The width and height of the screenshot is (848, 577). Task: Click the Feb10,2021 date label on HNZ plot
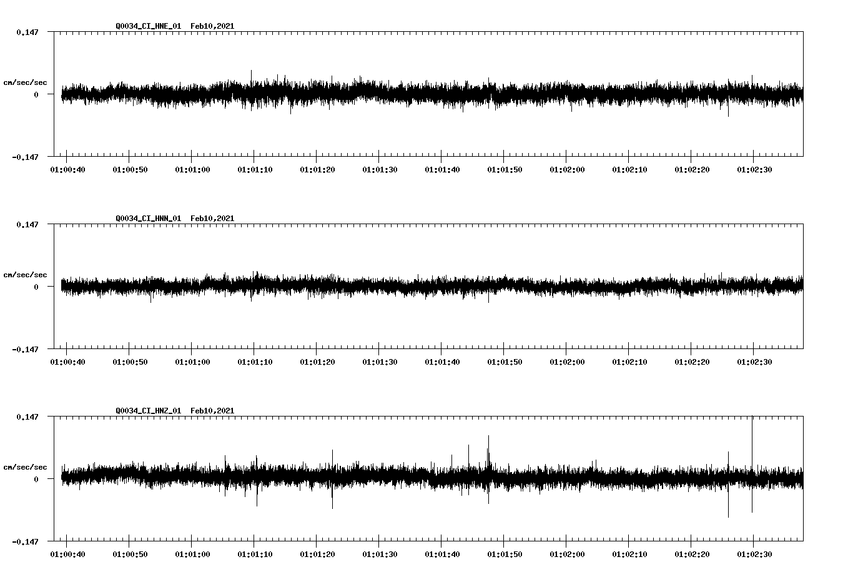(x=213, y=411)
